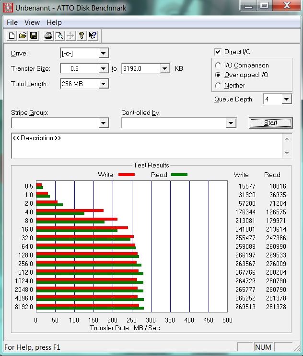This screenshot has width=303, height=356.
Task: Select the Neither radio button
Action: (218, 85)
